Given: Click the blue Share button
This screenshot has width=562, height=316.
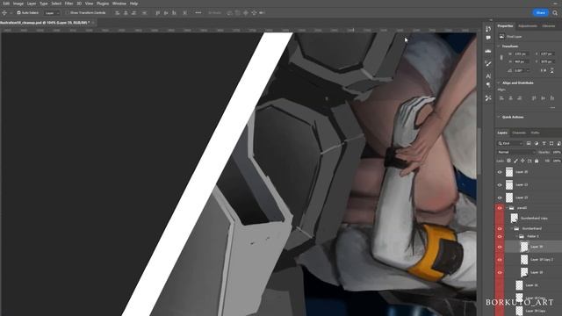Looking at the screenshot, I should pos(541,13).
